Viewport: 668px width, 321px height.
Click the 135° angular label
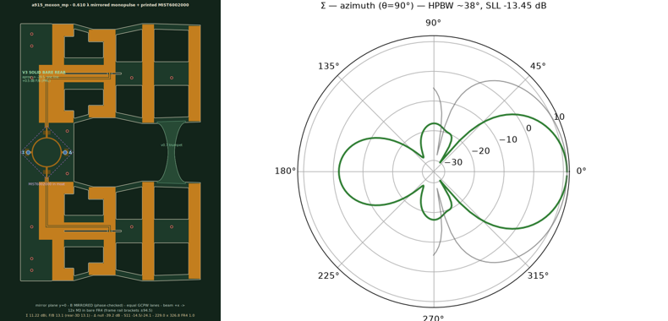click(328, 67)
